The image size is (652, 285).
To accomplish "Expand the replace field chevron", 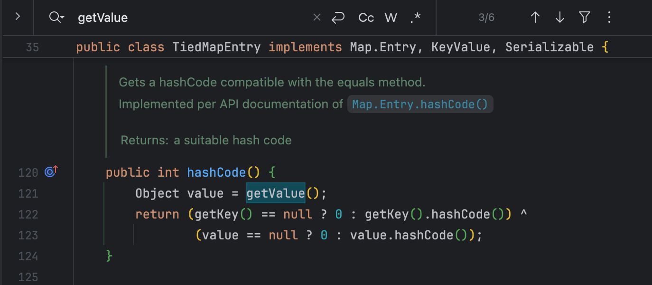I will coord(18,17).
